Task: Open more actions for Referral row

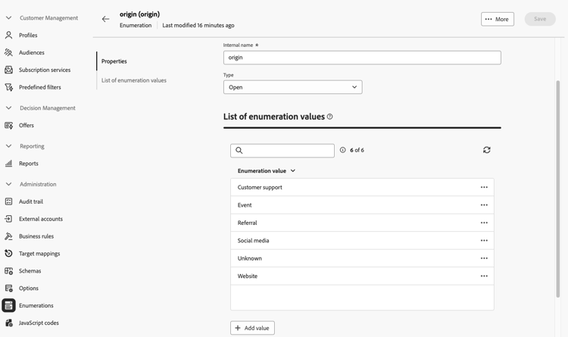Action: [484, 223]
